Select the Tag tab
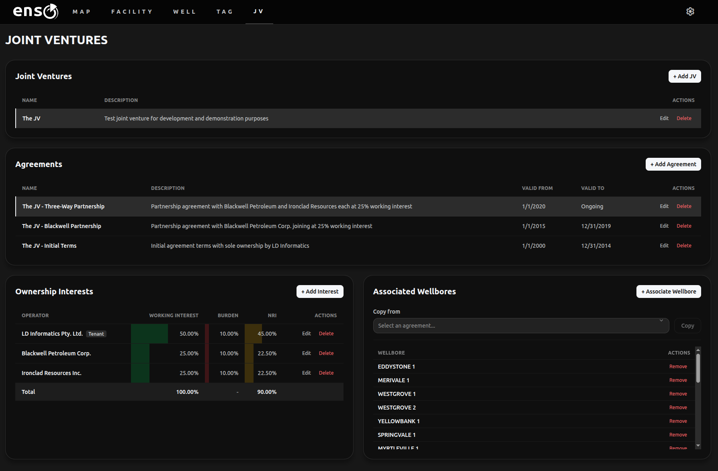This screenshot has height=471, width=718. [x=225, y=12]
